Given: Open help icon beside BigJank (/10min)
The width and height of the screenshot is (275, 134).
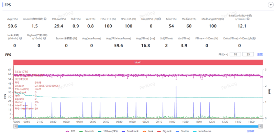Looking at the screenshot, I should pyautogui.click(x=45, y=38).
